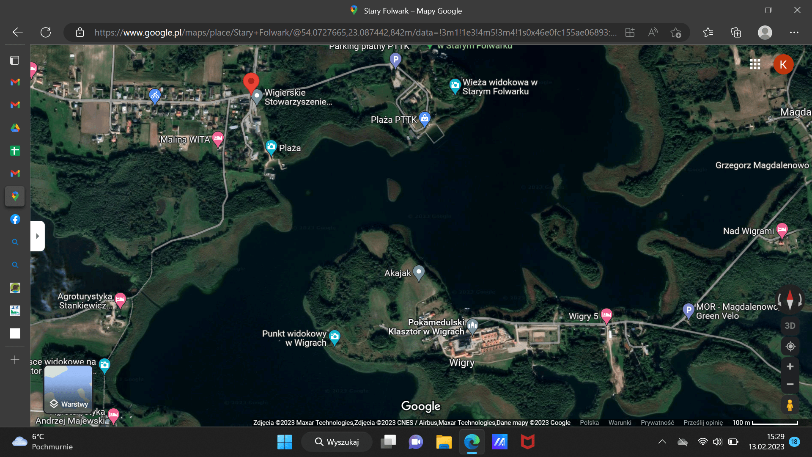
Task: Click the Plaża PTTK shopping marker
Action: [425, 118]
